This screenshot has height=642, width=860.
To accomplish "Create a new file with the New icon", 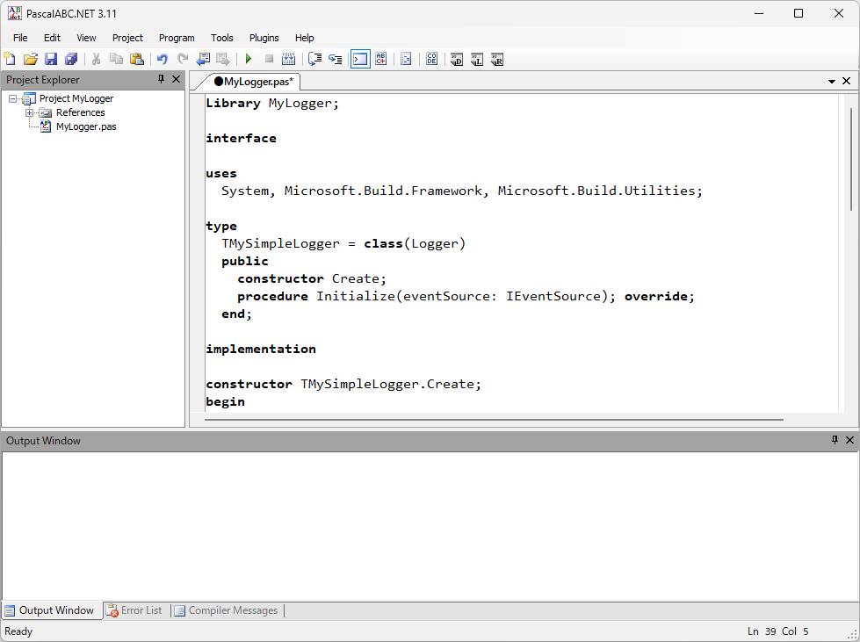I will tap(10, 59).
